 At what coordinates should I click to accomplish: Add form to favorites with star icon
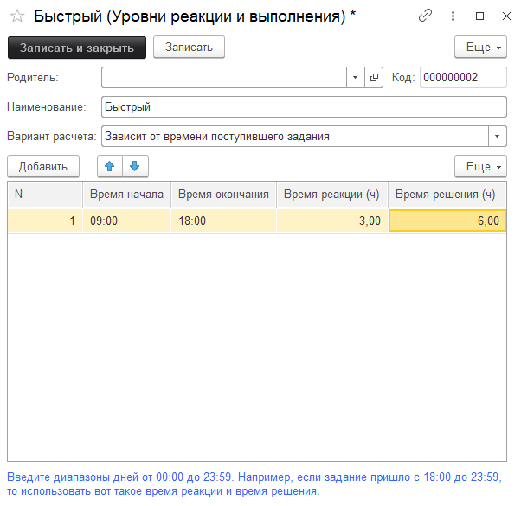(x=17, y=16)
